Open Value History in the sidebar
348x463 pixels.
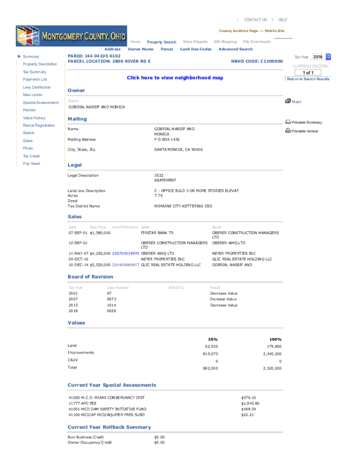pos(34,118)
